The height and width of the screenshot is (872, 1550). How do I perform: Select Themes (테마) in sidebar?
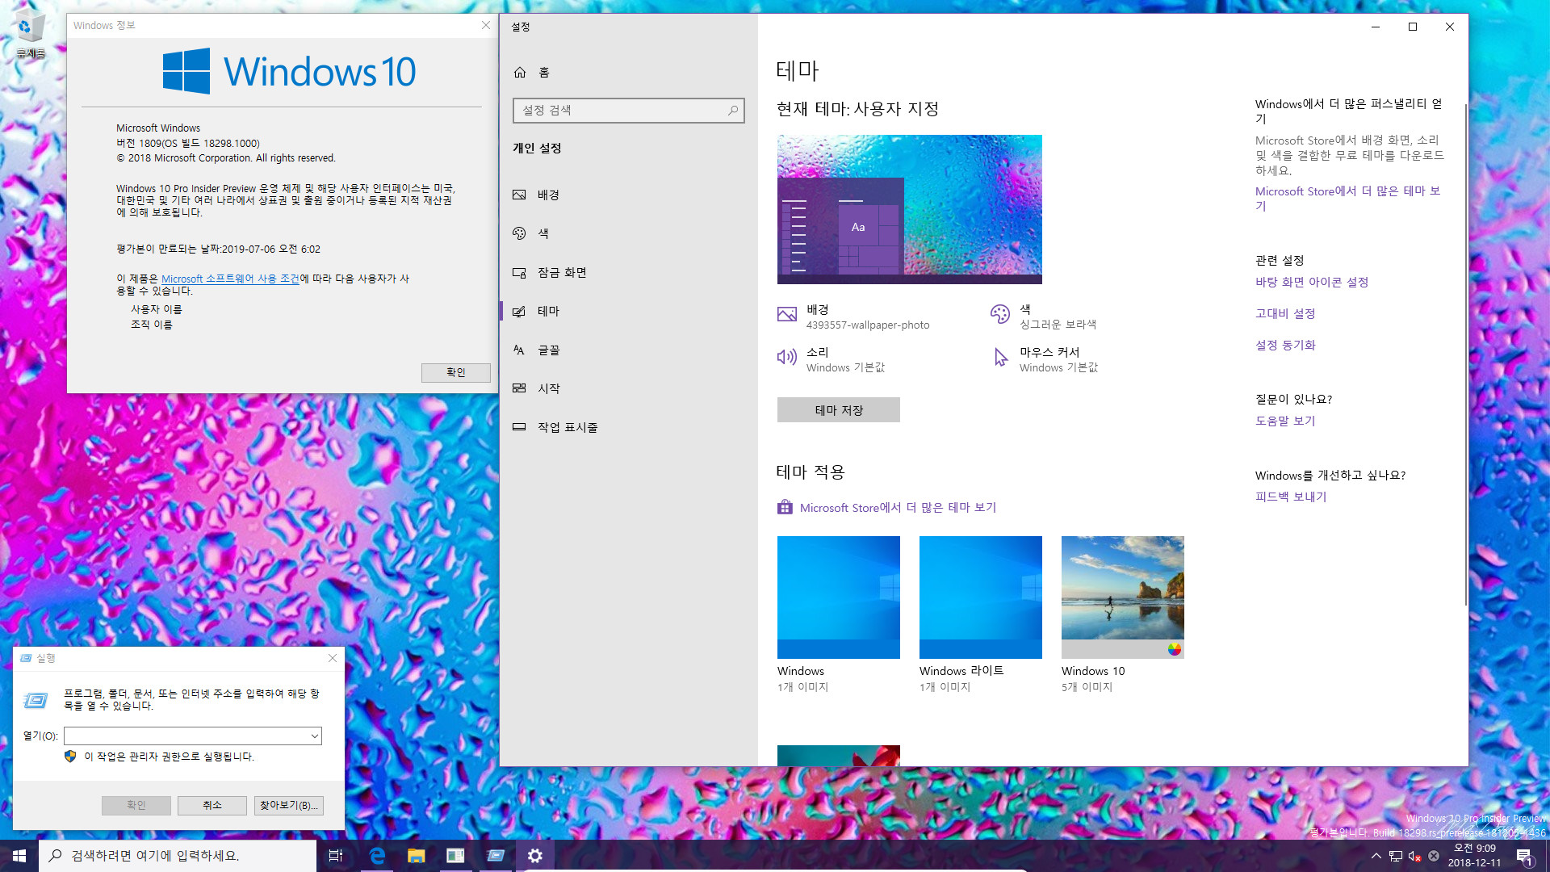pos(628,311)
